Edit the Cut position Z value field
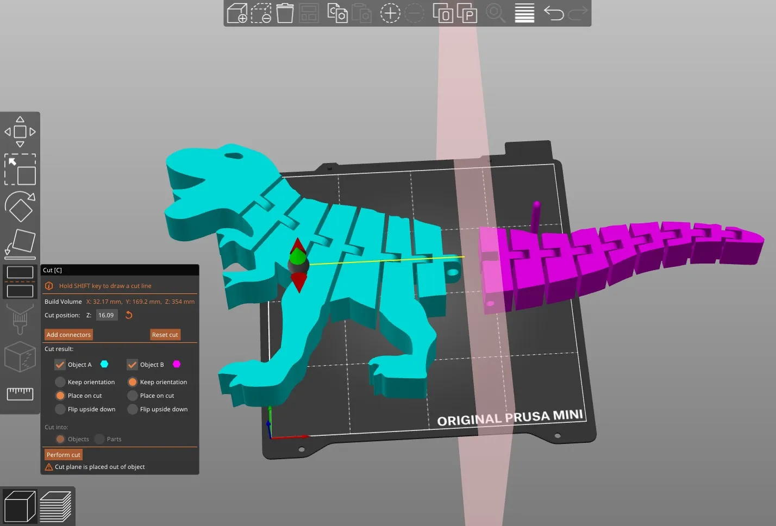This screenshot has width=776, height=526. coord(107,315)
